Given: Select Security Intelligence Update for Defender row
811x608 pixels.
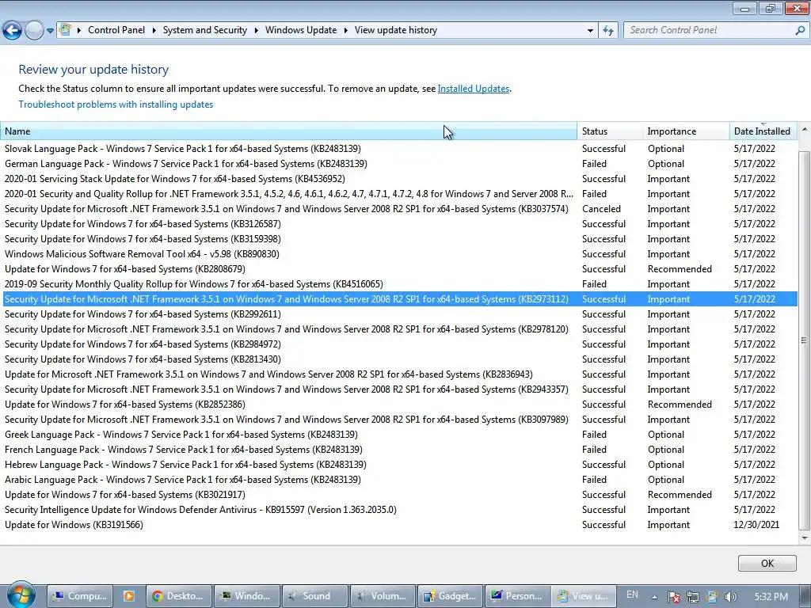Looking at the screenshot, I should (400, 510).
